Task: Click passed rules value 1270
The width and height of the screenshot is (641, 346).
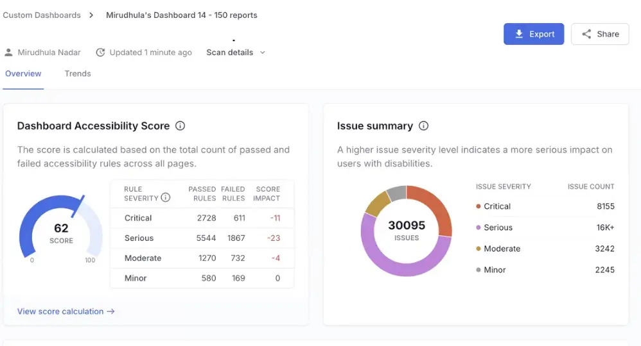Action: point(207,258)
